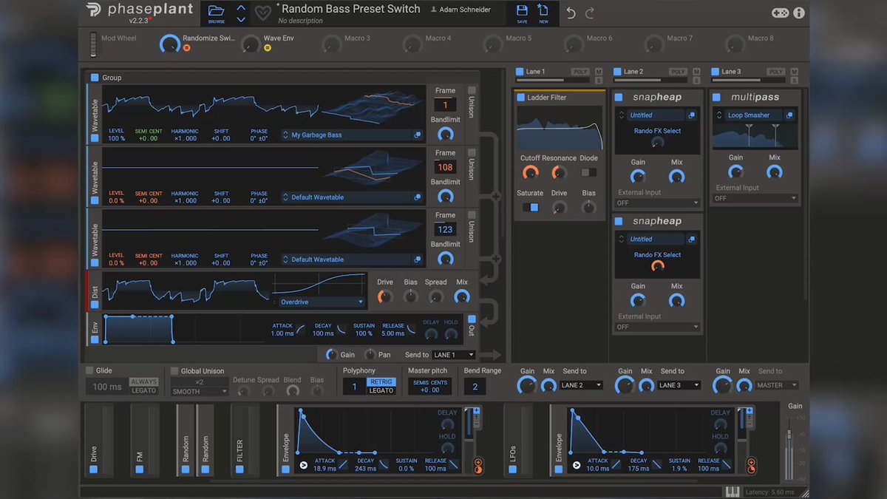This screenshot has height=499, width=887.
Task: Select the Lane 2 header
Action: tap(633, 72)
